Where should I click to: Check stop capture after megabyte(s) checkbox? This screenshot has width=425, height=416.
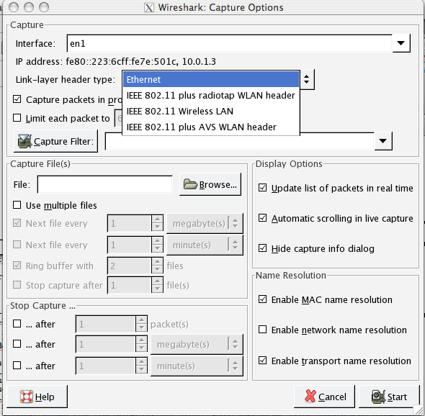pos(17,344)
